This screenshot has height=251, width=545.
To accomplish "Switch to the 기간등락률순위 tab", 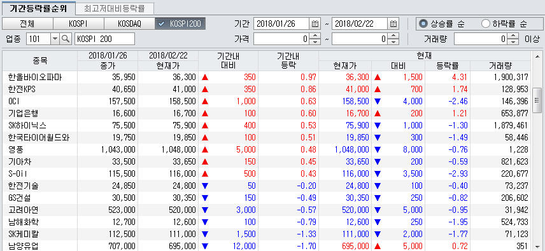I will [x=38, y=8].
